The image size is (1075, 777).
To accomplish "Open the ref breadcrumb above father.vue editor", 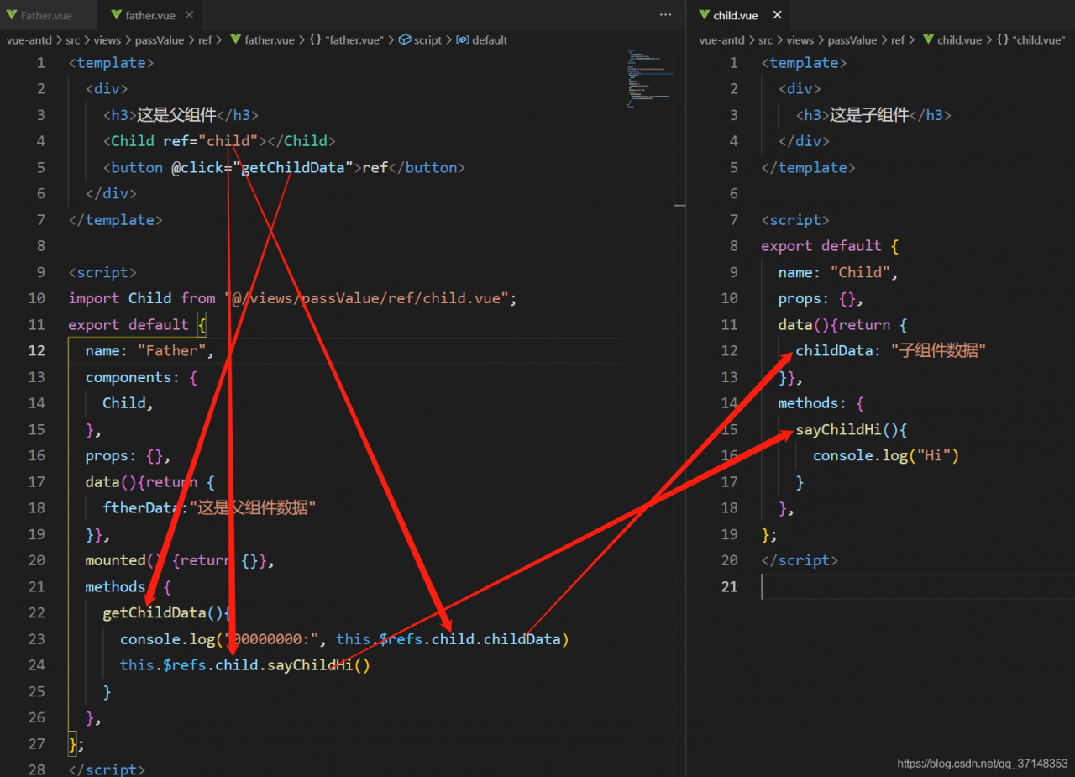I will [x=206, y=39].
